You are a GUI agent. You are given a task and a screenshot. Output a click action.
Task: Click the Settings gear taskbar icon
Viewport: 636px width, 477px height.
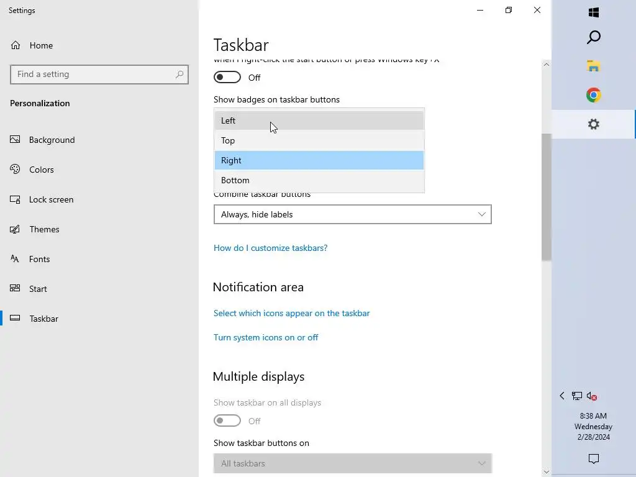click(x=593, y=124)
